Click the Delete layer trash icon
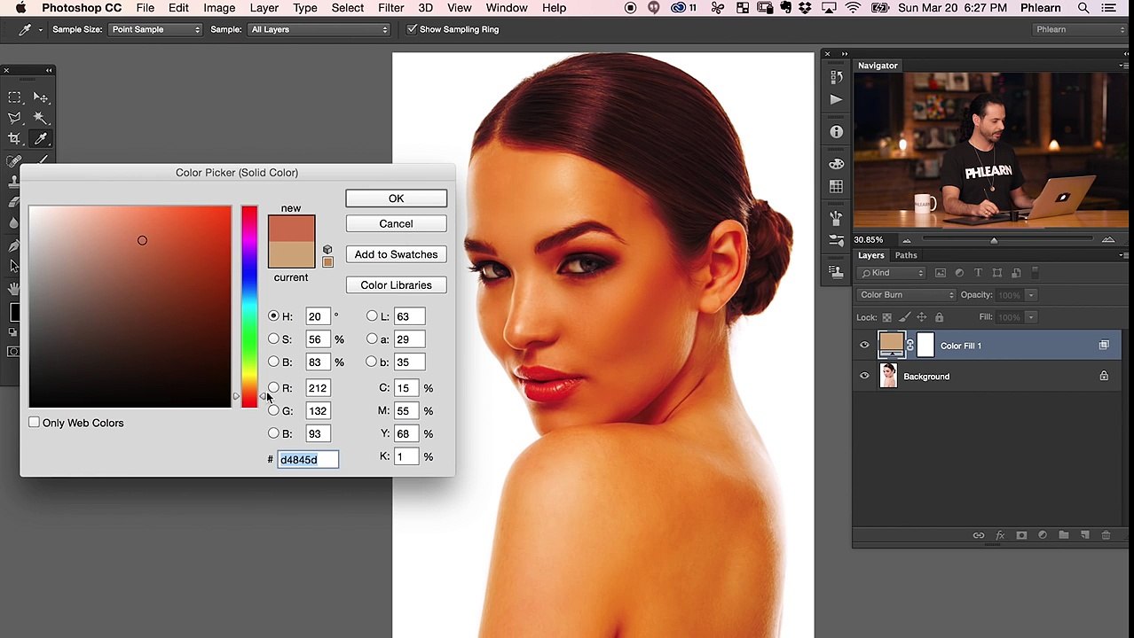The width and height of the screenshot is (1134, 638). 1106,535
